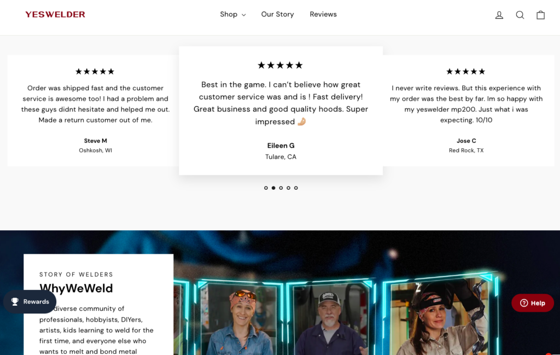Click the chevron next to Shop
The image size is (560, 355).
[x=243, y=15]
